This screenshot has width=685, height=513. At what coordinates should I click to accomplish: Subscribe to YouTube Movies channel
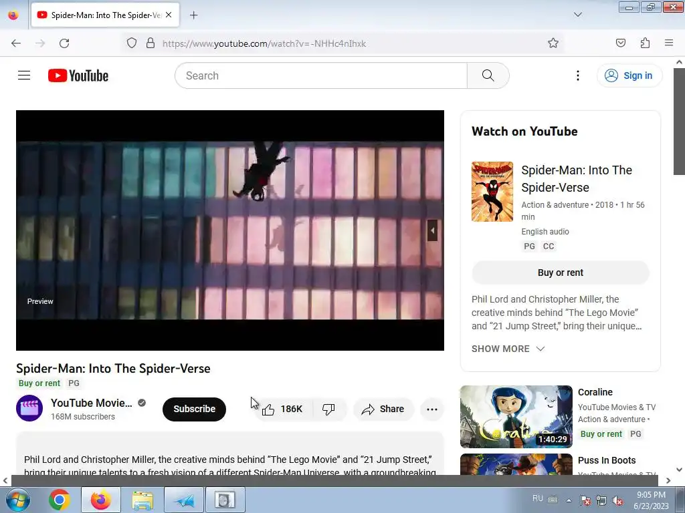(195, 409)
